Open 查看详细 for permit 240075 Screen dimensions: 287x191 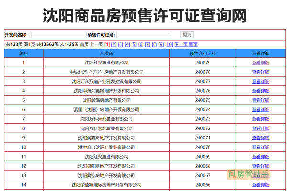click(261, 100)
